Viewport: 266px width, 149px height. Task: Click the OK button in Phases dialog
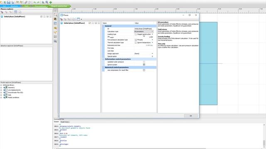pos(191,116)
